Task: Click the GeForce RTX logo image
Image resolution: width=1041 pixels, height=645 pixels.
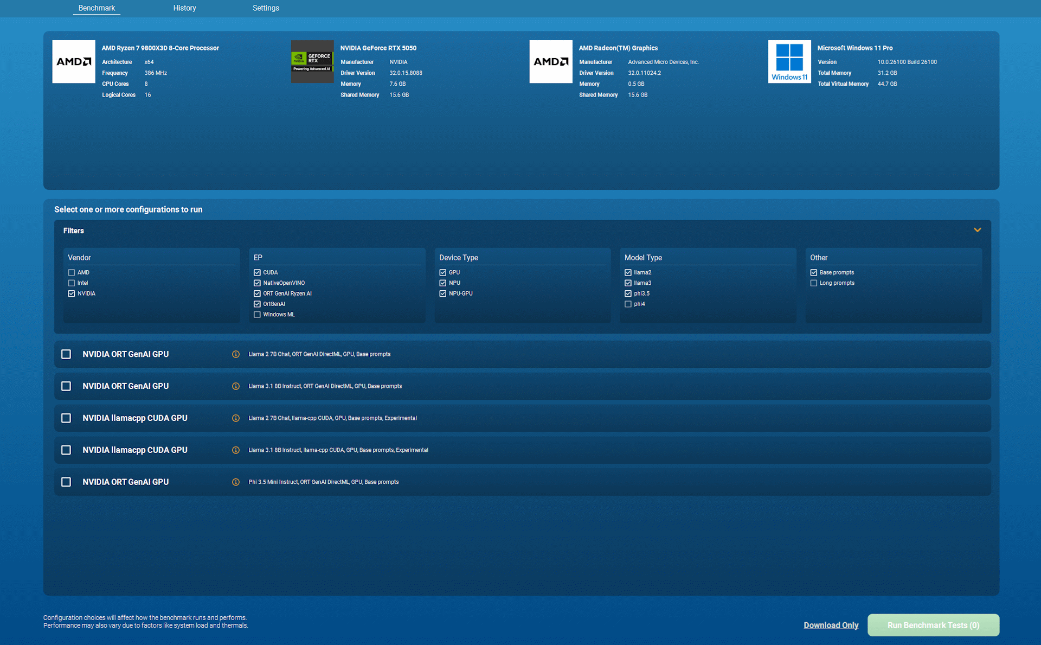Action: 312,61
